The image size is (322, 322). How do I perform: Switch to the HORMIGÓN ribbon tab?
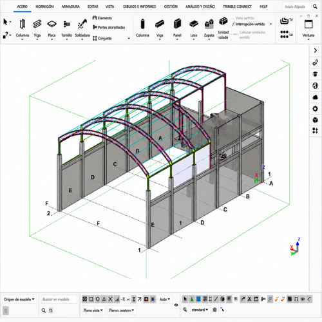click(x=44, y=6)
